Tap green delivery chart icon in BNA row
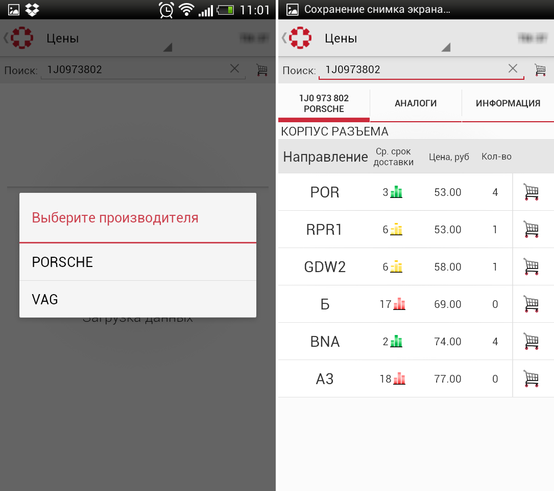554x491 pixels. (396, 341)
